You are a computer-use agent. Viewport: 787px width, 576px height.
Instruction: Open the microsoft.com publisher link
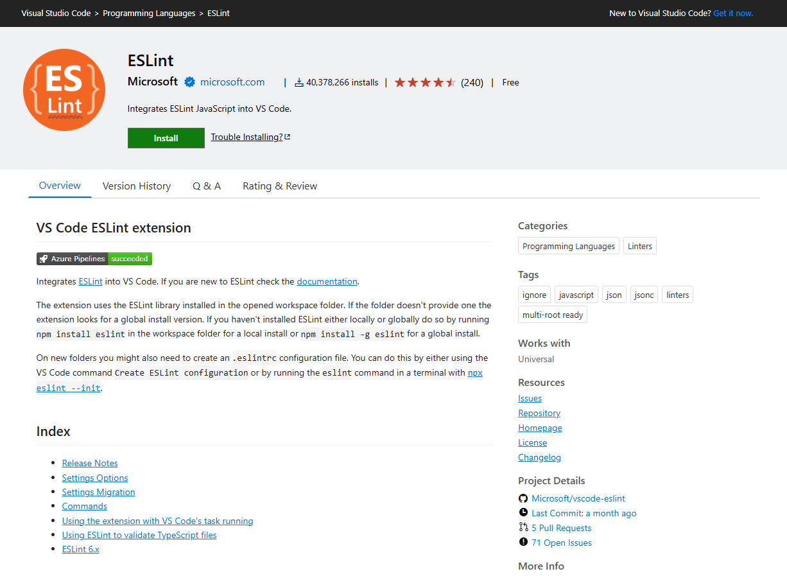click(232, 82)
